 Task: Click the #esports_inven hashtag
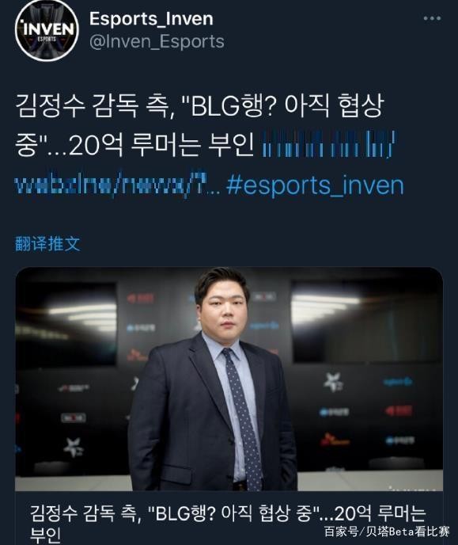click(315, 185)
